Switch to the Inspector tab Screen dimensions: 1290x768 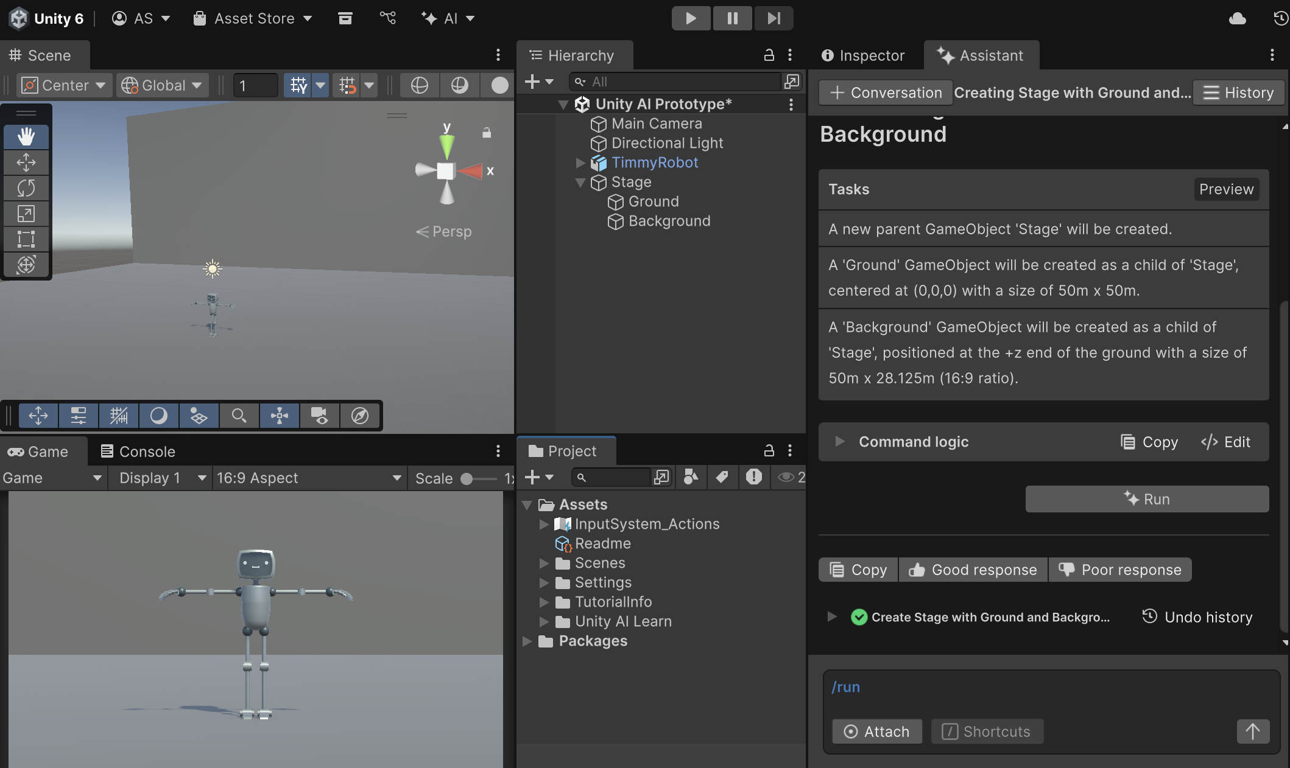click(x=863, y=55)
